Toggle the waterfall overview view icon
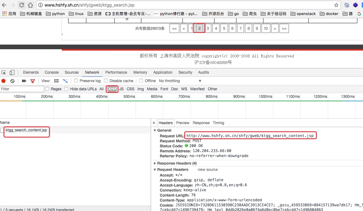 pyautogui.click(x=65, y=81)
